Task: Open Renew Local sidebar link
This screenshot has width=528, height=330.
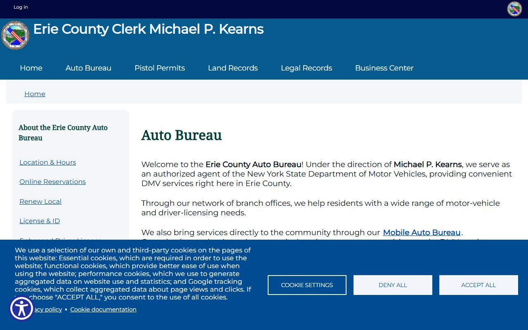Action: tap(40, 201)
